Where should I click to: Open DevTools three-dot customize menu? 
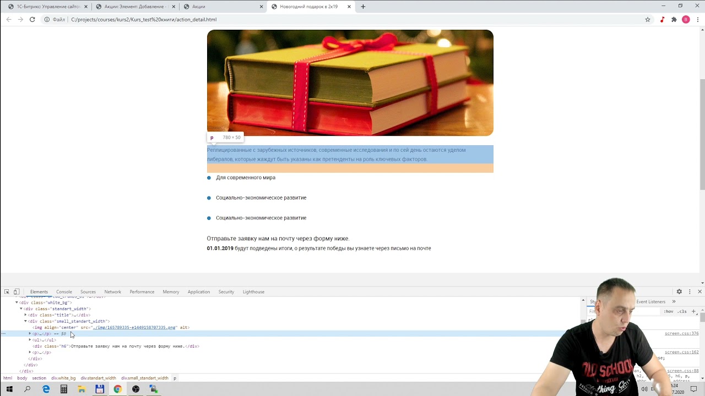pos(690,291)
